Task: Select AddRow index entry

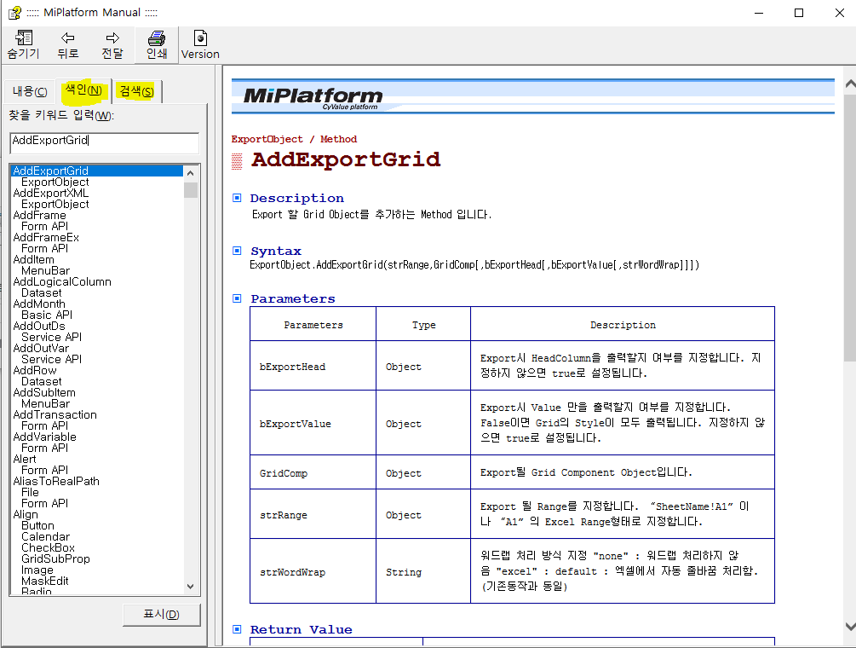Action: 34,370
